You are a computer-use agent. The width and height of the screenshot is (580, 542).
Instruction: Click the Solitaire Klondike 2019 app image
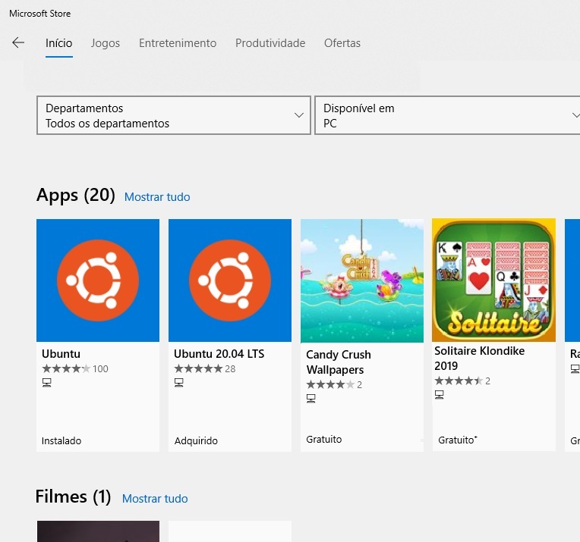[x=493, y=280]
